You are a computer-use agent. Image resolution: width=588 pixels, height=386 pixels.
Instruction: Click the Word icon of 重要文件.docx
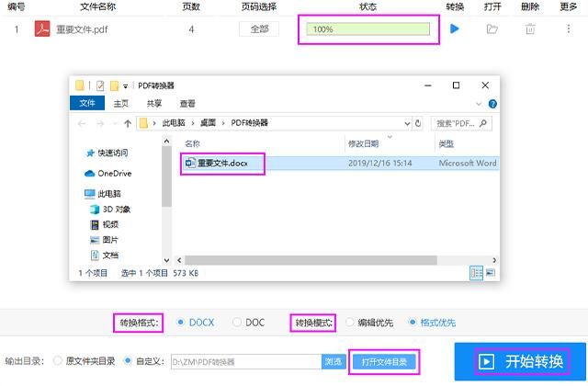(190, 163)
